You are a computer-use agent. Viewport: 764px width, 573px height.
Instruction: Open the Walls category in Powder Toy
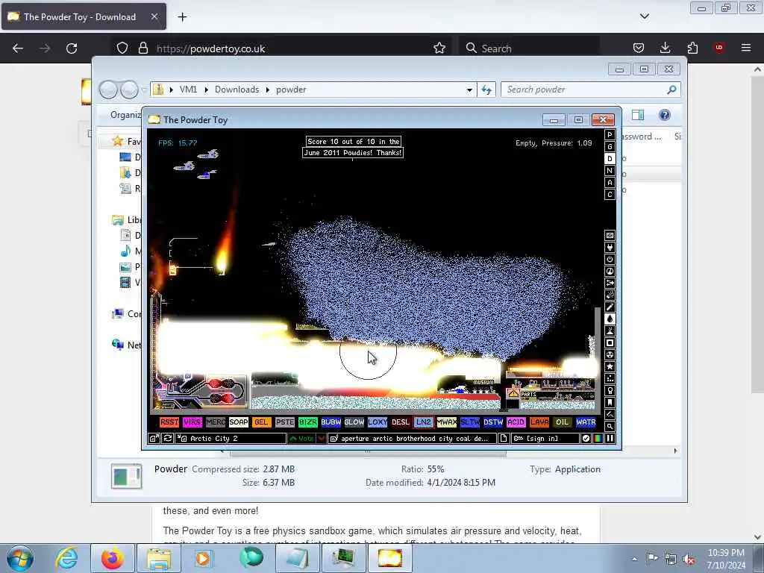click(610, 235)
